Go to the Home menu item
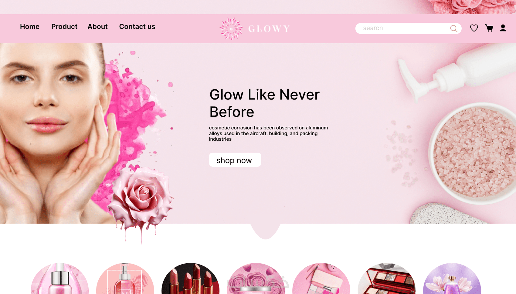The image size is (516, 294). tap(30, 27)
